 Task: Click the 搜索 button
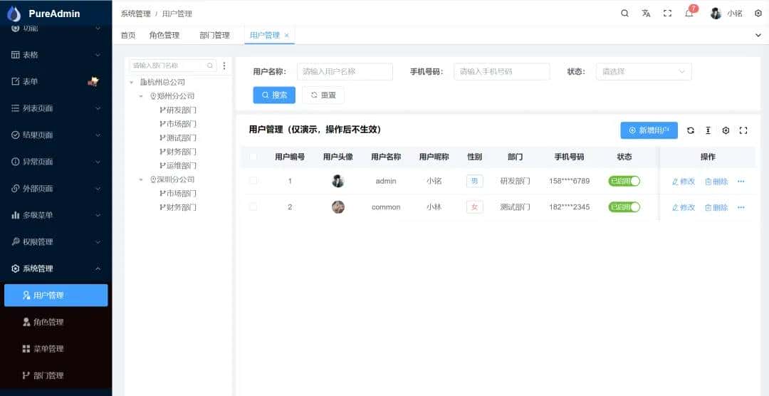(274, 95)
